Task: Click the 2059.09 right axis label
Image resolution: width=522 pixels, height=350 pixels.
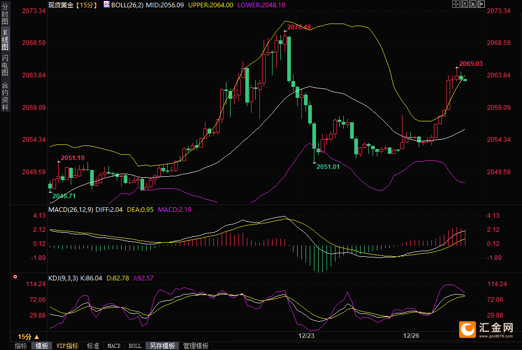Action: [x=499, y=108]
